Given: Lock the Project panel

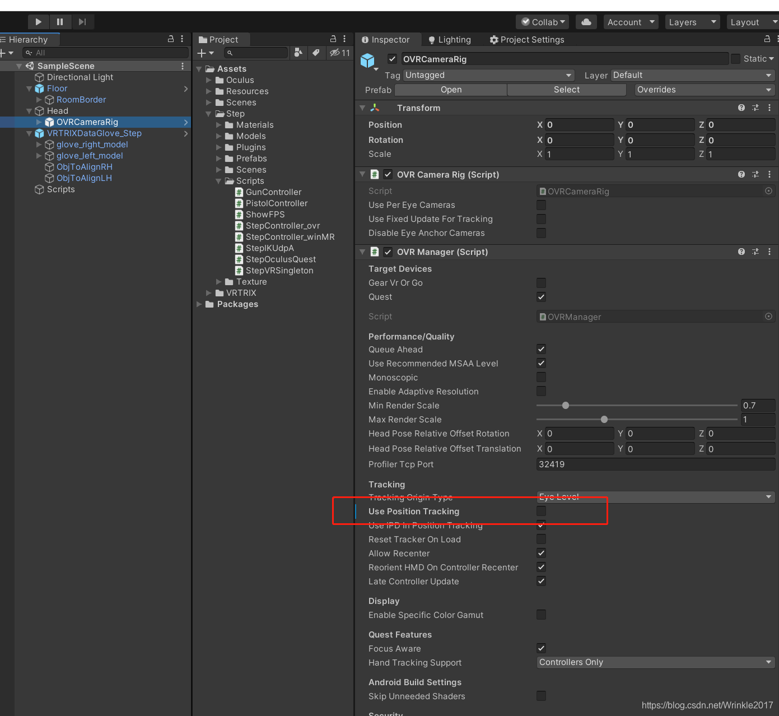Looking at the screenshot, I should [333, 39].
